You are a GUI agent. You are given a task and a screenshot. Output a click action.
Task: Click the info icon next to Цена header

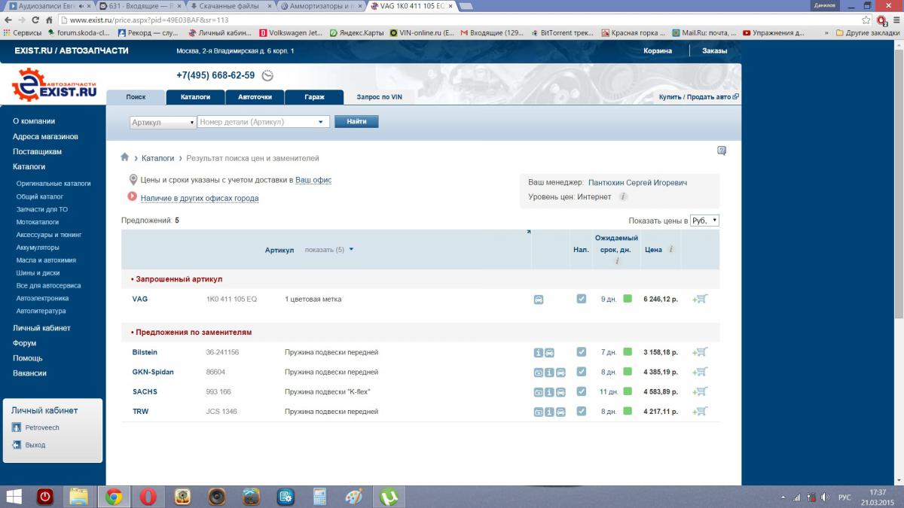[670, 249]
